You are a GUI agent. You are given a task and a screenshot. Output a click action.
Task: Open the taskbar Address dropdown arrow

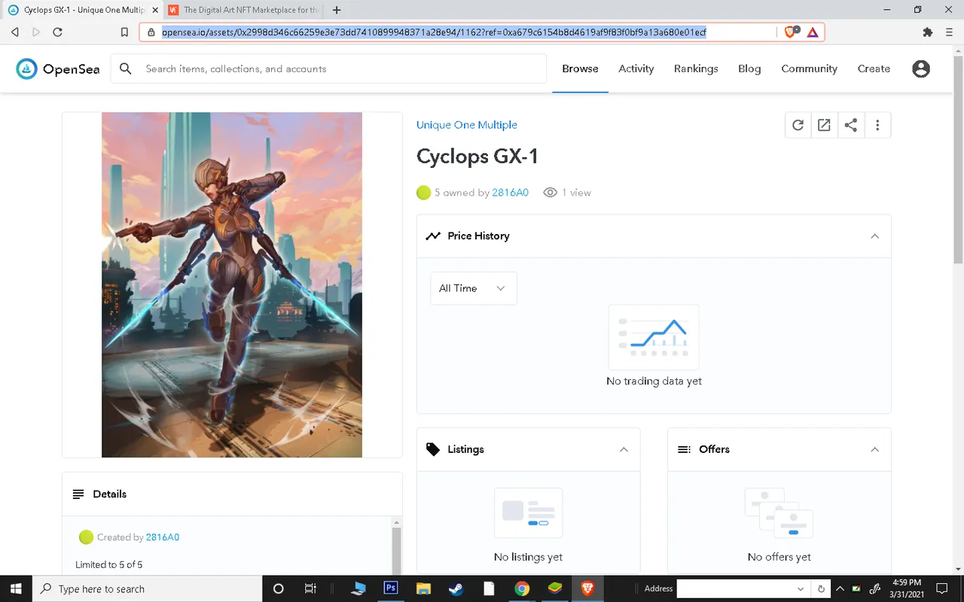pos(801,588)
